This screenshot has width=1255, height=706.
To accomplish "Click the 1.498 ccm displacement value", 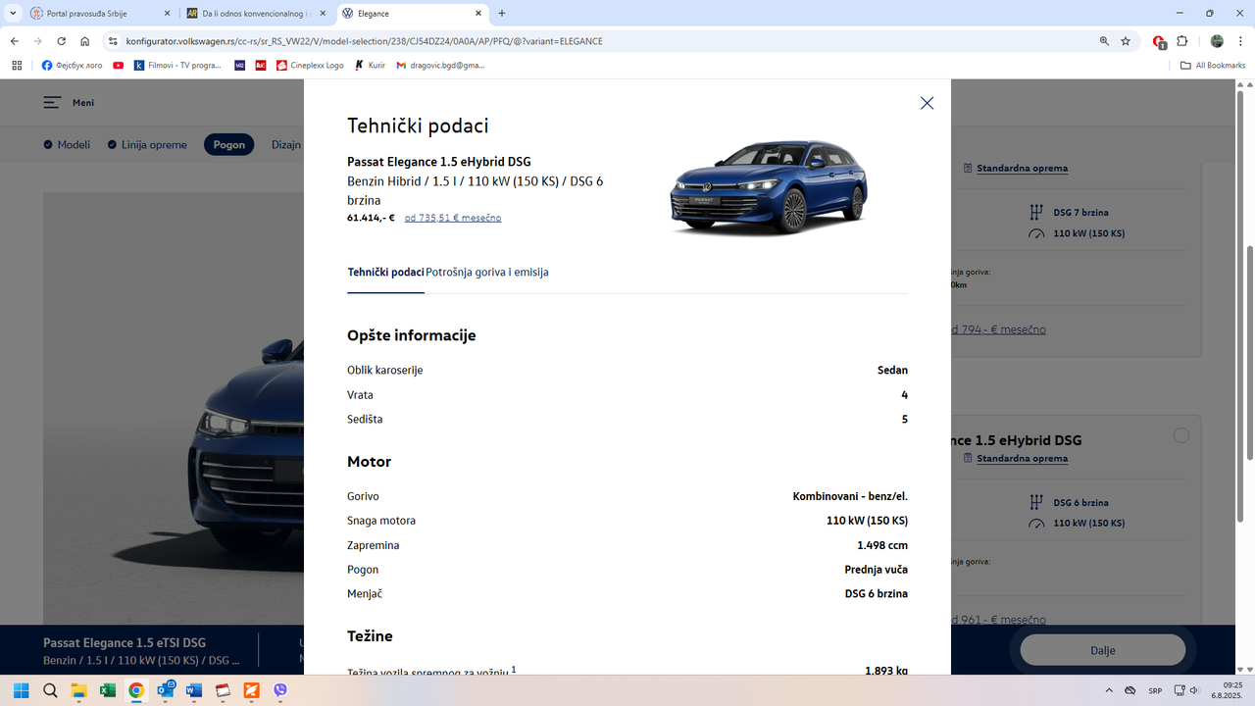I will tap(882, 545).
